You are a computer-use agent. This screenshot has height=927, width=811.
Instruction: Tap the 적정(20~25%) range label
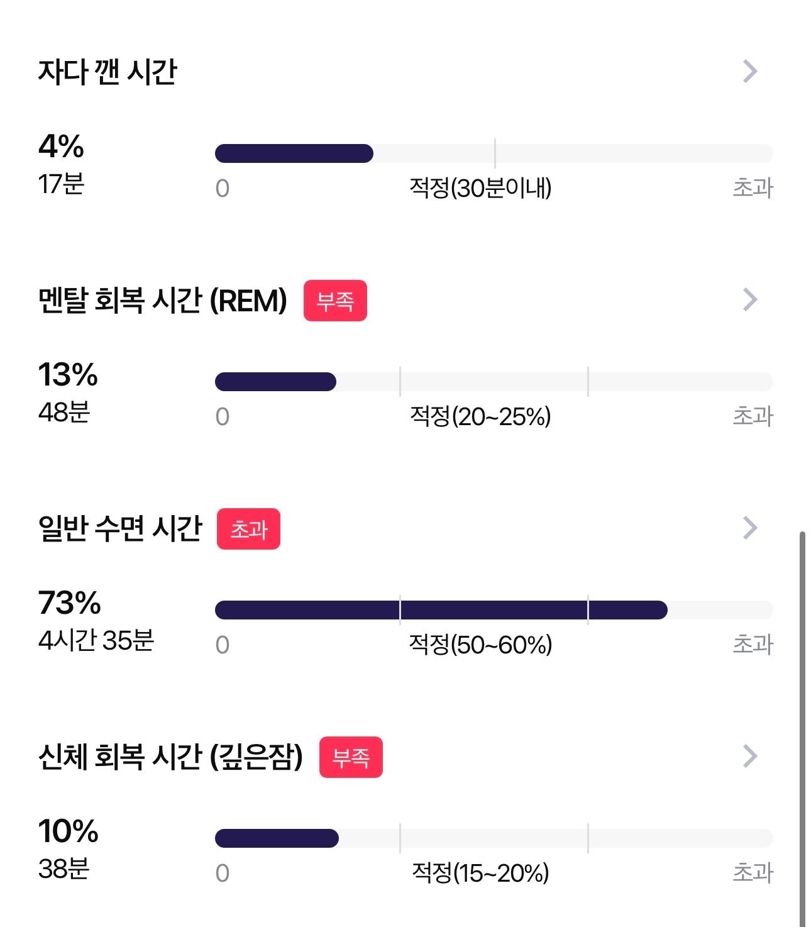[480, 416]
